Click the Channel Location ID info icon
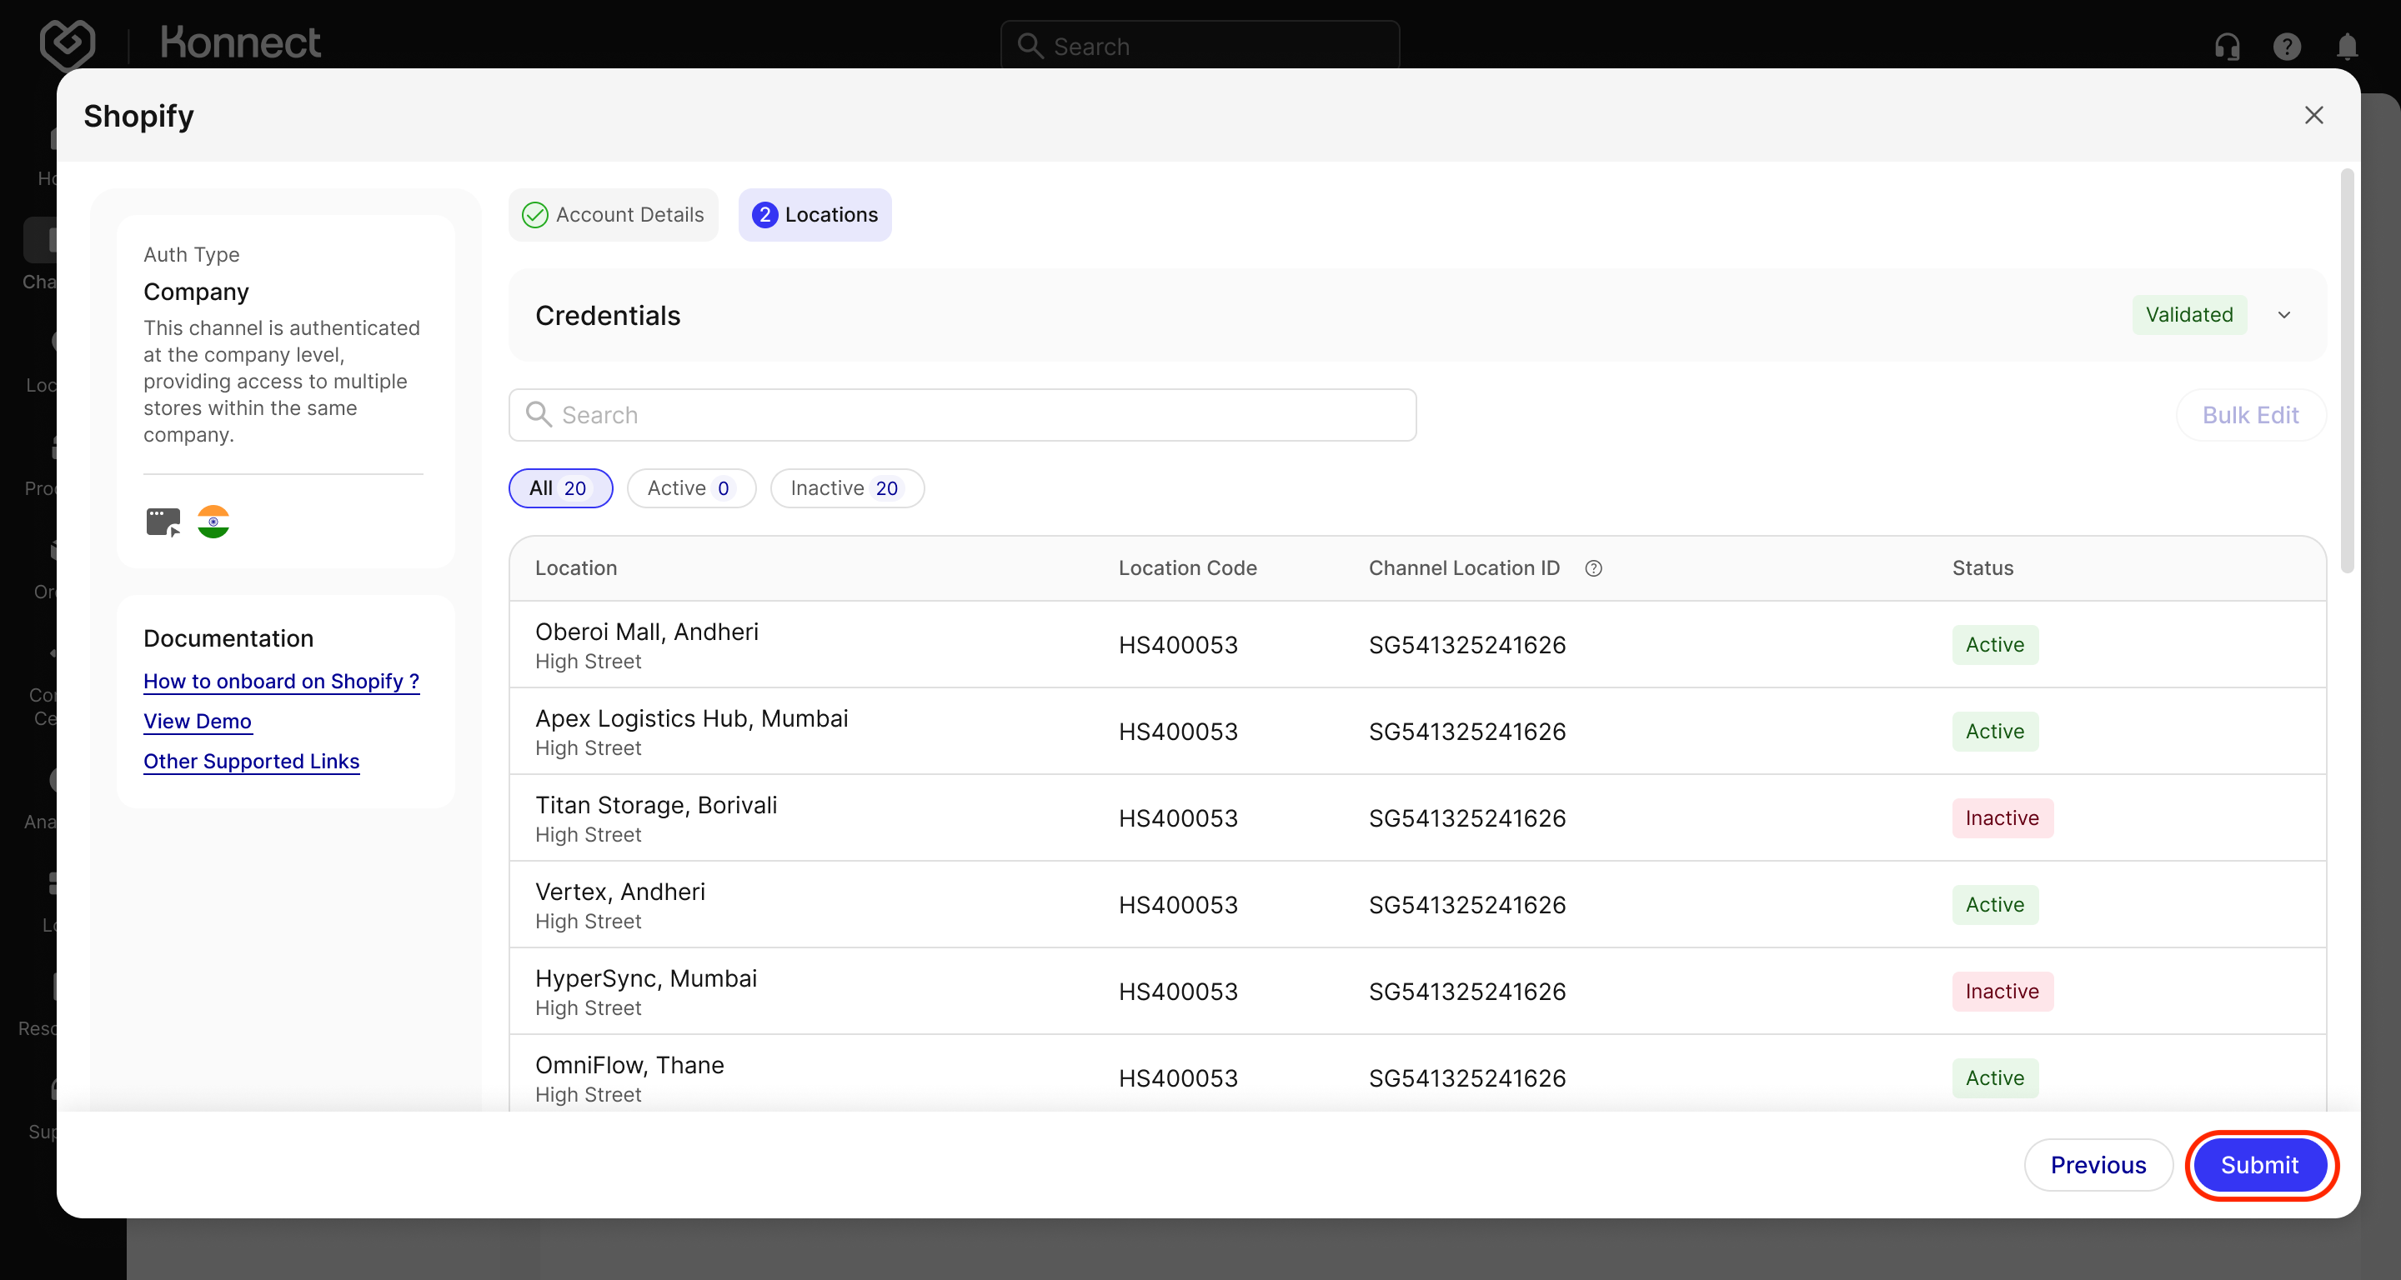This screenshot has height=1280, width=2401. click(x=1594, y=568)
